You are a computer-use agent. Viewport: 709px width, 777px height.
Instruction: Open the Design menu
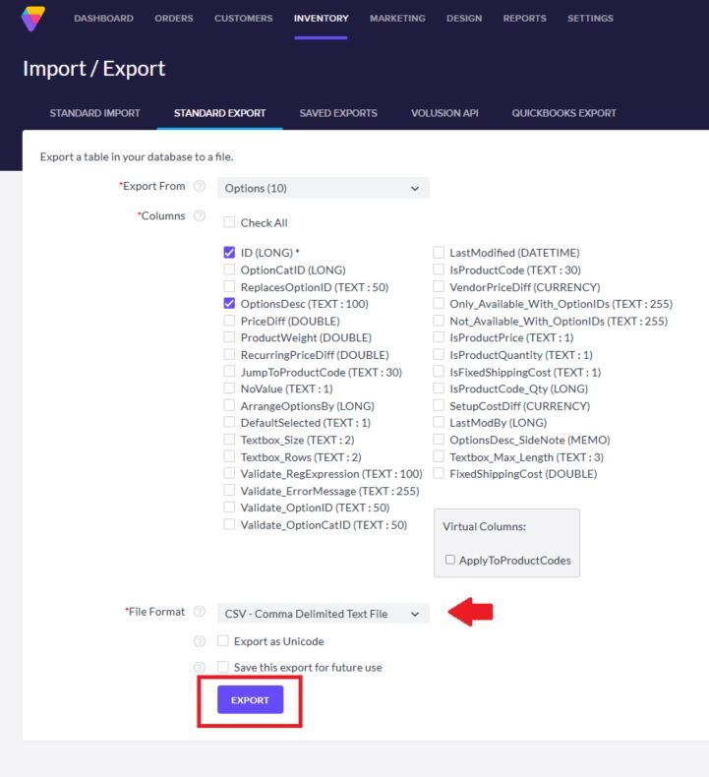click(x=464, y=19)
